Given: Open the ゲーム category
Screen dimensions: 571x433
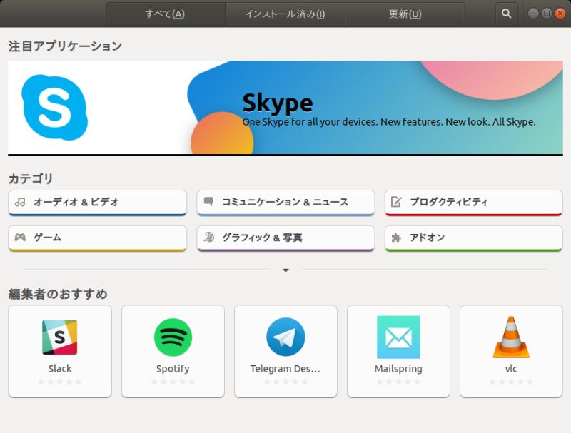Looking at the screenshot, I should (98, 238).
